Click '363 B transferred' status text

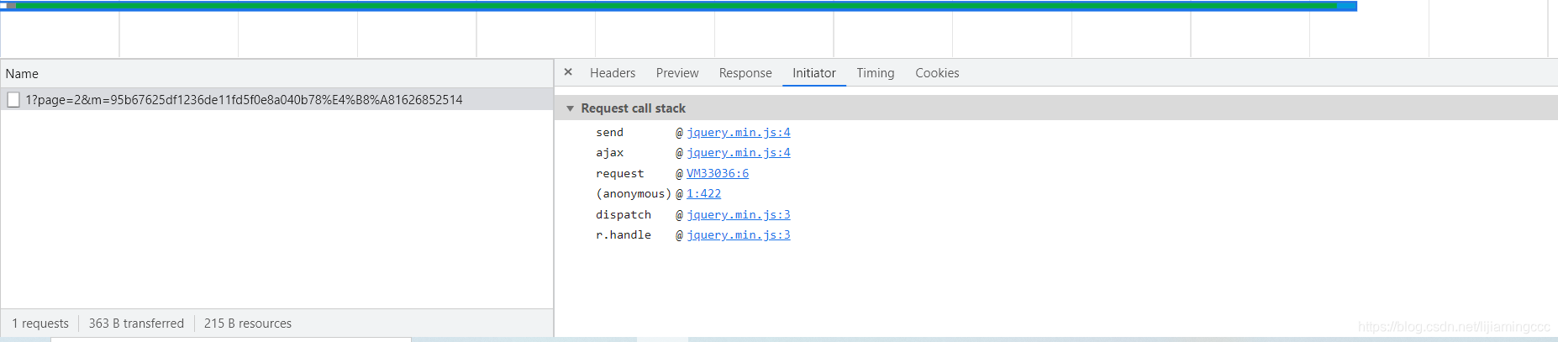point(136,324)
